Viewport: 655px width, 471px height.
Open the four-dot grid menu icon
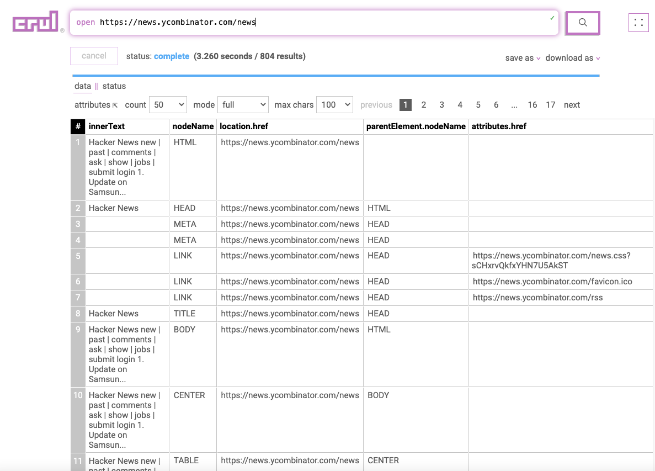point(638,23)
